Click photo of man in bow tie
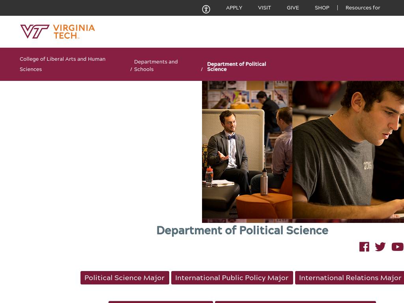 (247, 150)
